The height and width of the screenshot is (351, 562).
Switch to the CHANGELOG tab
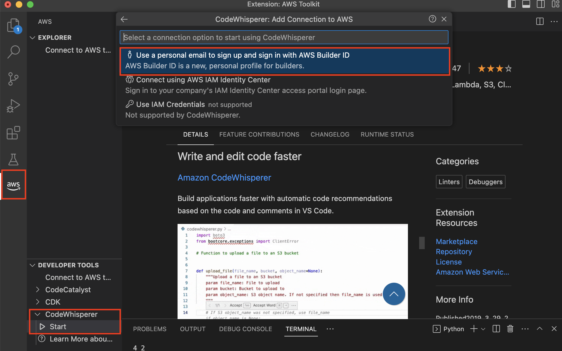tap(330, 135)
